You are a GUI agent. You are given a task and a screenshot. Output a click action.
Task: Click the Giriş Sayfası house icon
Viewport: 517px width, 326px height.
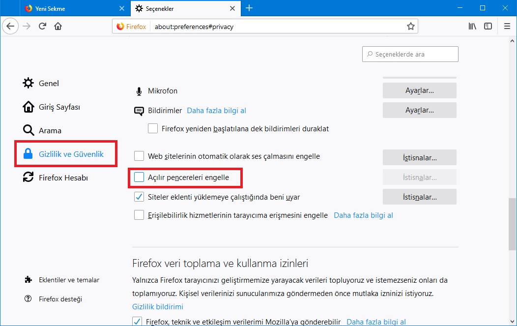tap(29, 107)
